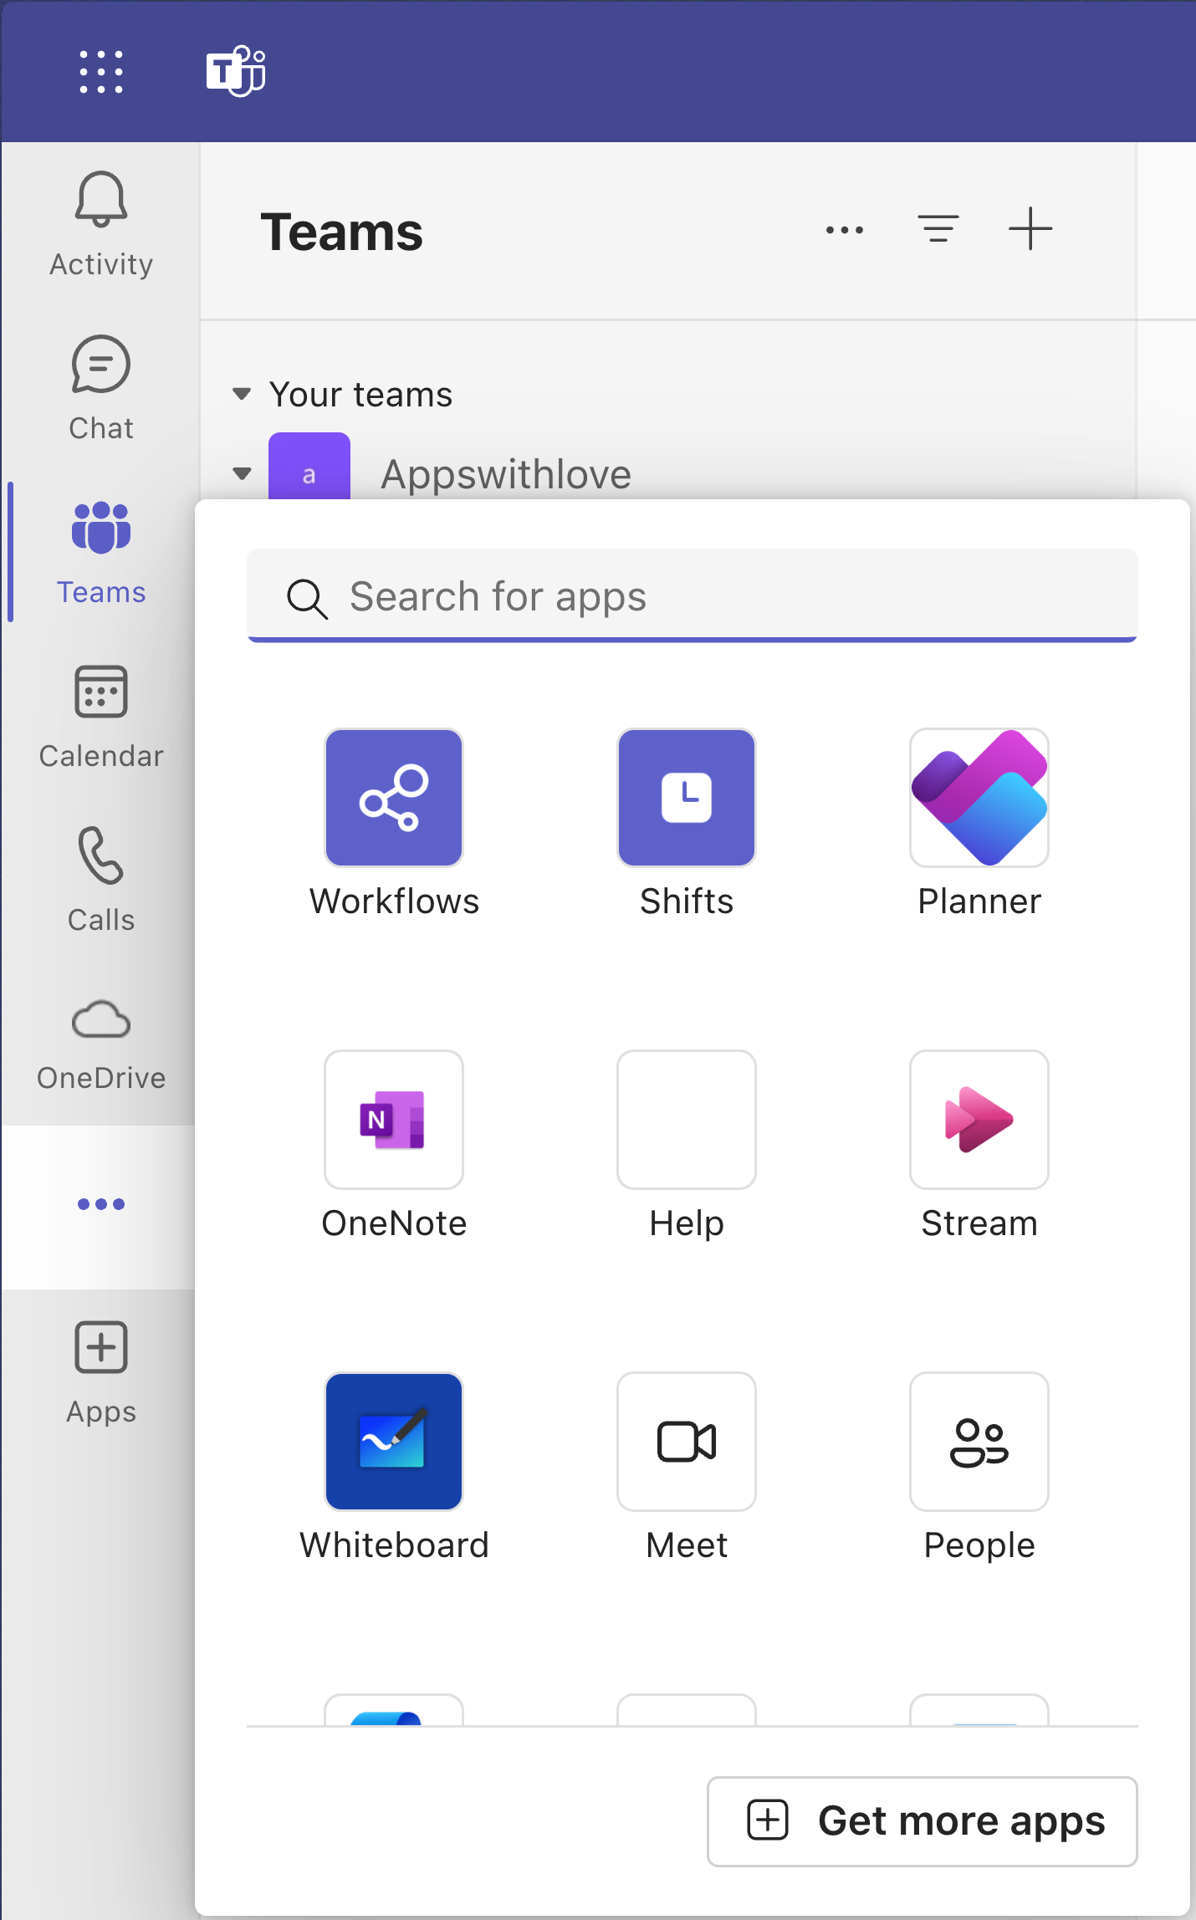Open the Whiteboard app
Screen dimensions: 1196x1920
(393, 1442)
